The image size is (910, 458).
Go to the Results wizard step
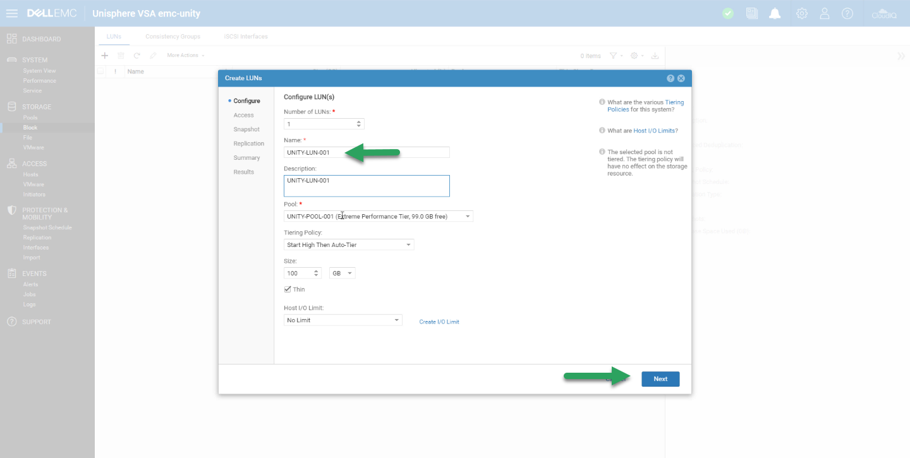click(243, 172)
